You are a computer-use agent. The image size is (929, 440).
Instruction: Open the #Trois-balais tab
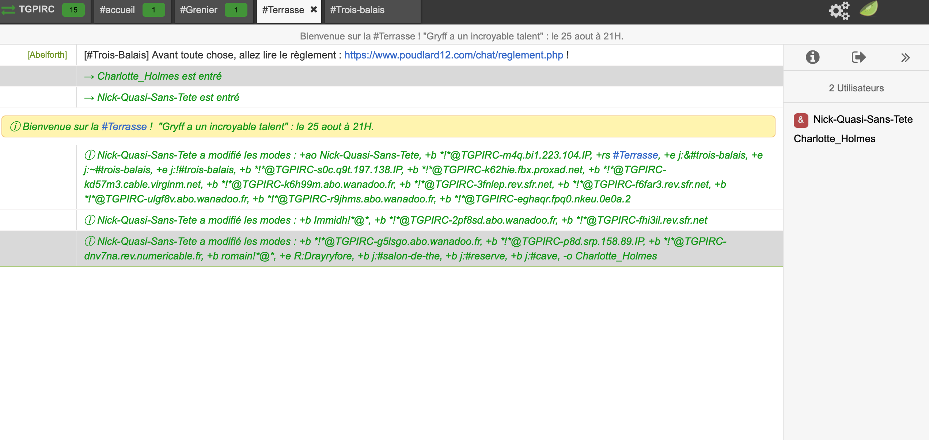click(357, 10)
